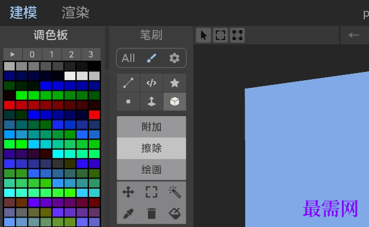369x227 pixels.
Task: Select the paintbrush mode icon
Action: tap(151, 58)
